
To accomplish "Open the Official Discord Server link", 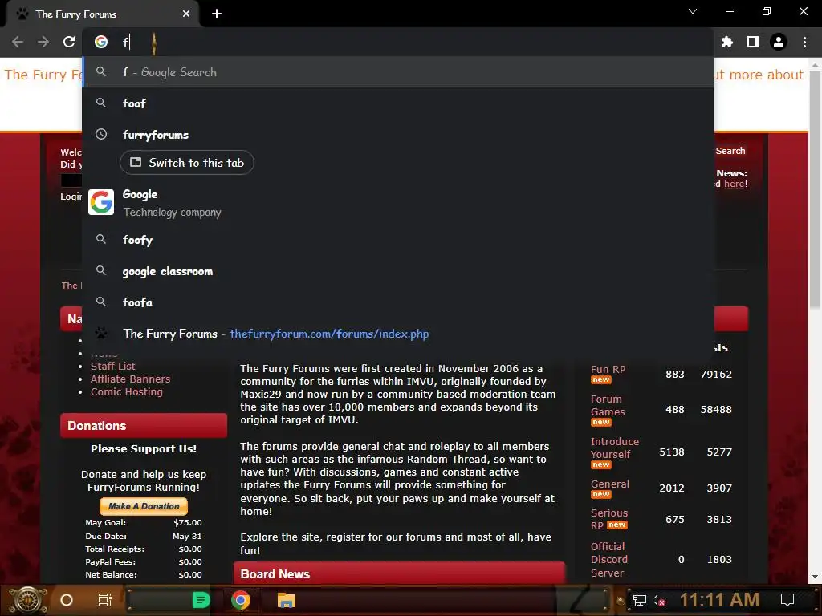I will point(609,559).
